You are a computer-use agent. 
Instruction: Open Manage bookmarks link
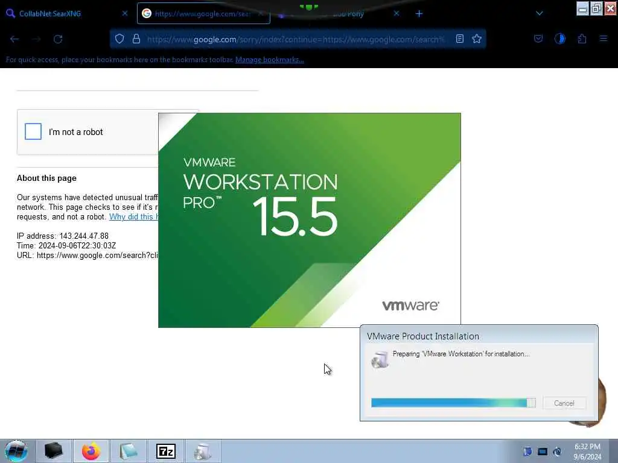tap(270, 60)
